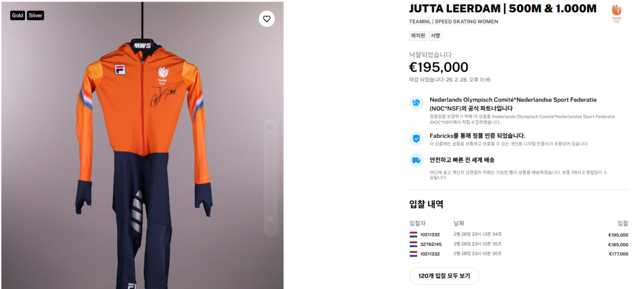Select the Gold tag
Image resolution: width=639 pixels, height=289 pixels.
(x=18, y=16)
